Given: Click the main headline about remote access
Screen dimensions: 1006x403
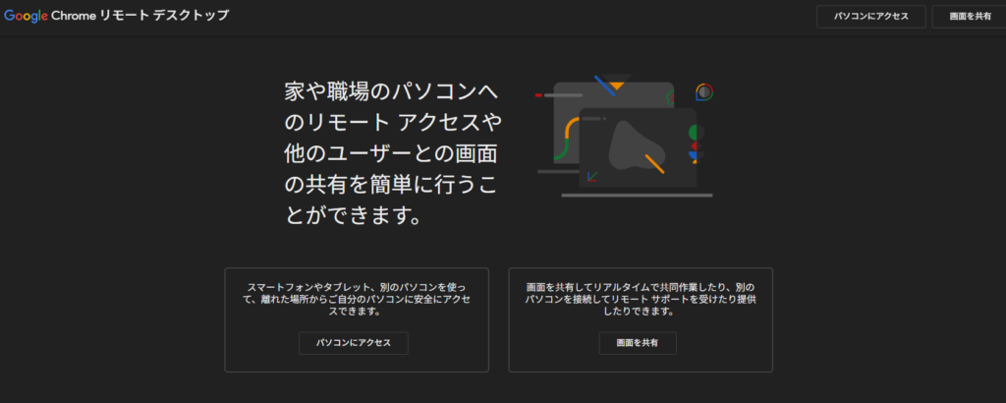Looking at the screenshot, I should 389,153.
